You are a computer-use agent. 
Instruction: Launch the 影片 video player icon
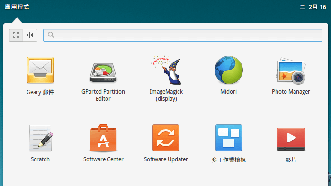[291, 139]
